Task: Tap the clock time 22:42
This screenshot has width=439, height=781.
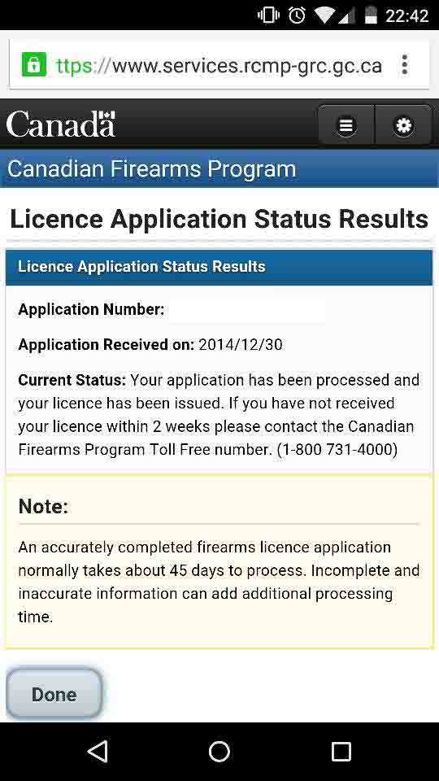Action: (x=406, y=16)
